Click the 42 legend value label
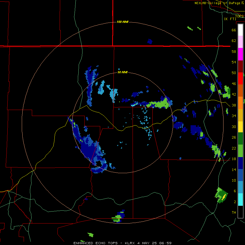This screenshot has height=245, width=245. pos(234,94)
